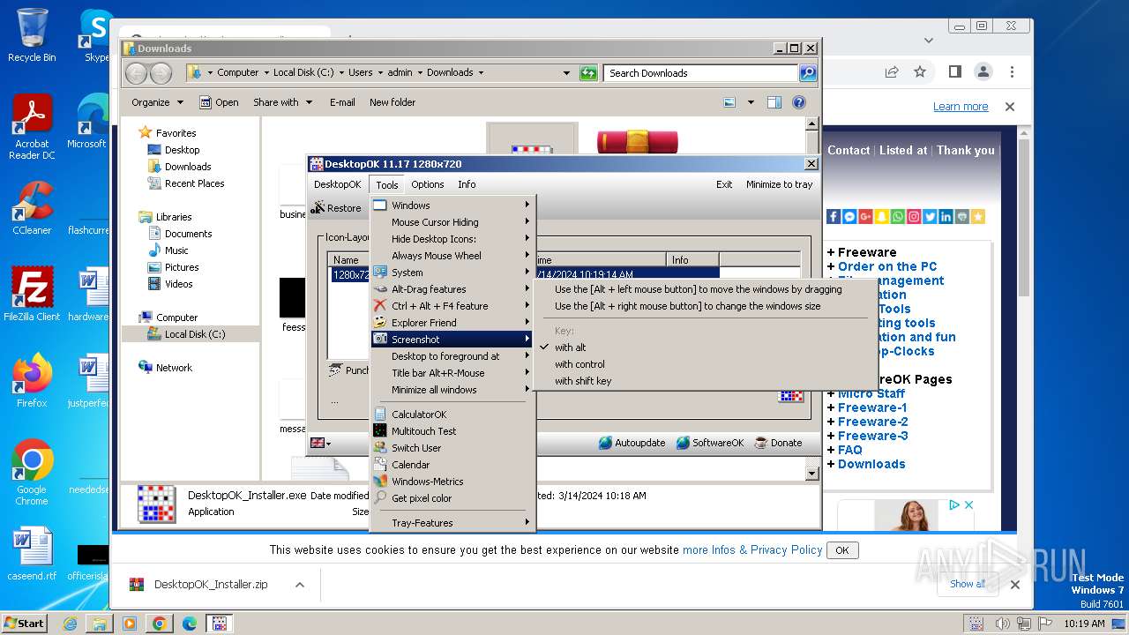1129x635 pixels.
Task: Open the Options menu in DesktopOK
Action: point(427,184)
